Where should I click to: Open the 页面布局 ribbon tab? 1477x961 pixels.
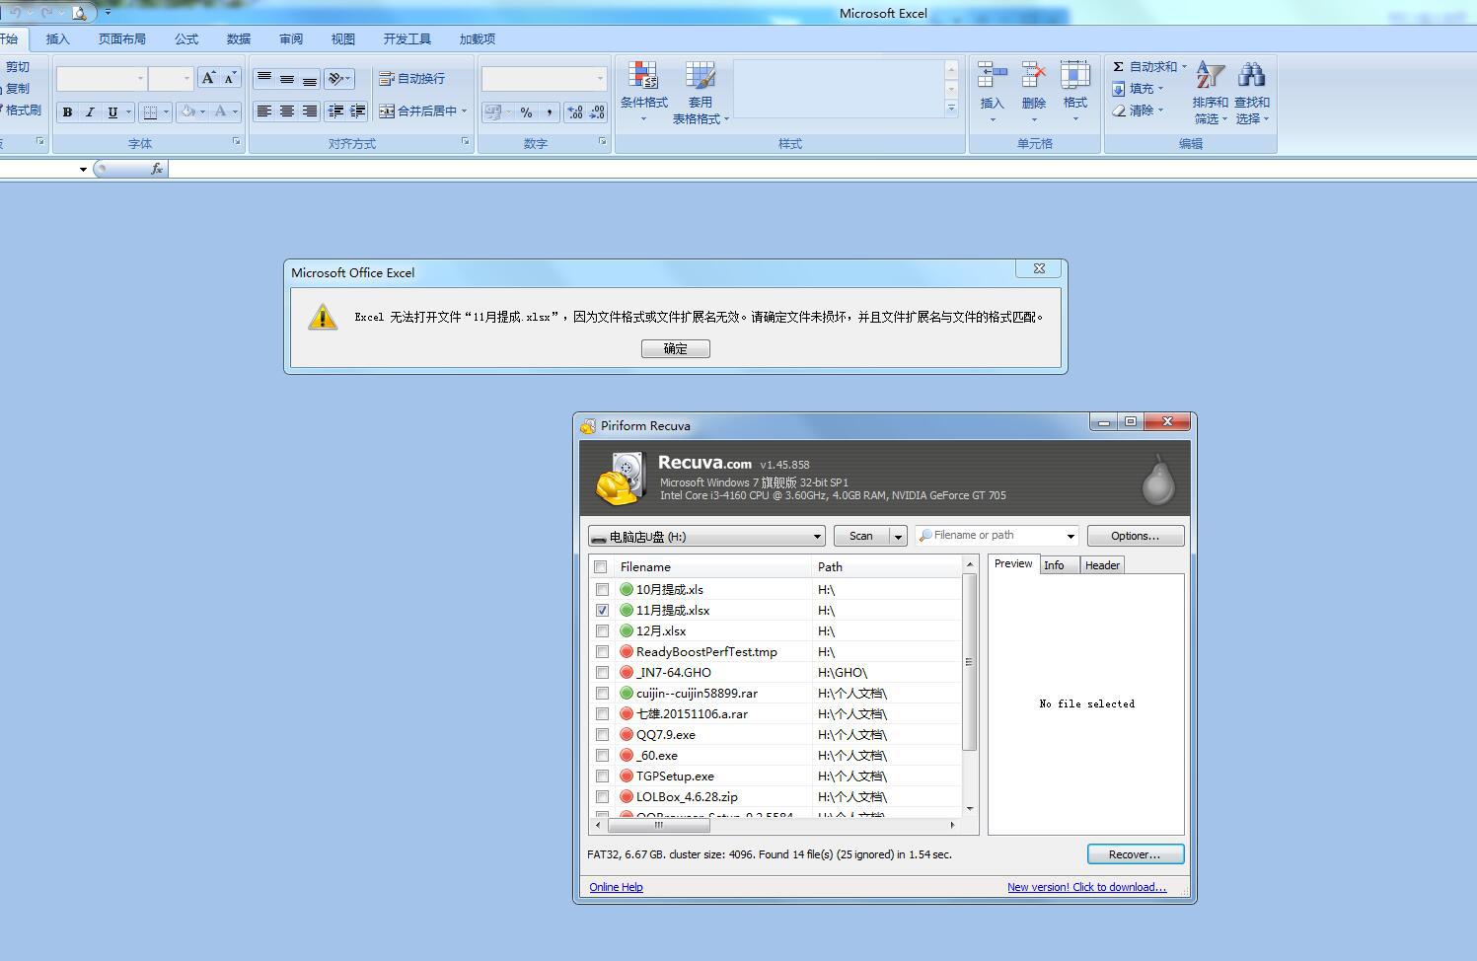[122, 39]
